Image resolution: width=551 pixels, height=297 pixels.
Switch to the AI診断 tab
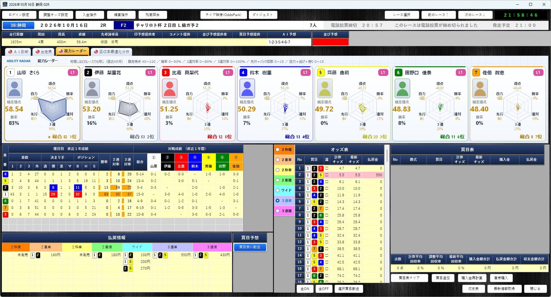[x=18, y=52]
